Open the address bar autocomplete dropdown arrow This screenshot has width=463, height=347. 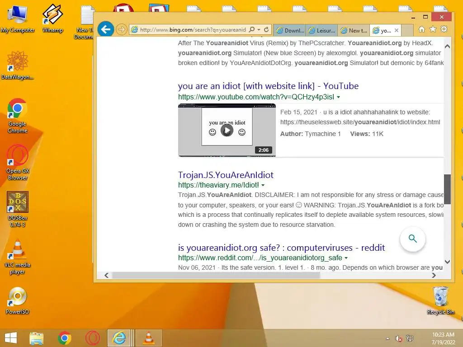(x=259, y=29)
